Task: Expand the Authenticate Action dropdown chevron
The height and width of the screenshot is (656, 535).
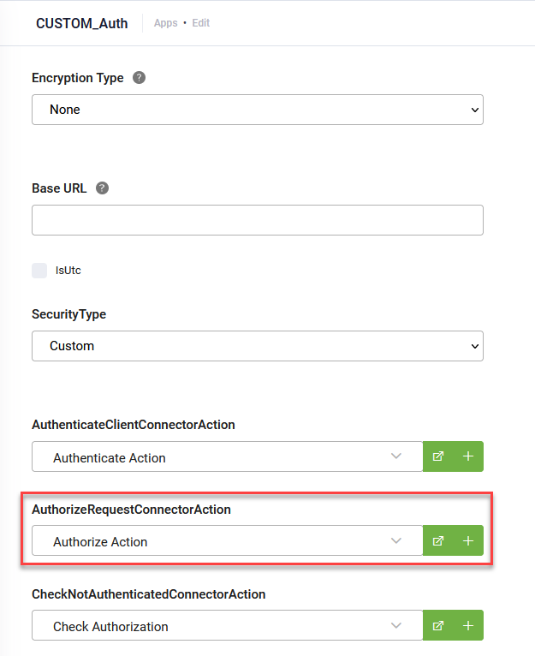Action: tap(395, 456)
